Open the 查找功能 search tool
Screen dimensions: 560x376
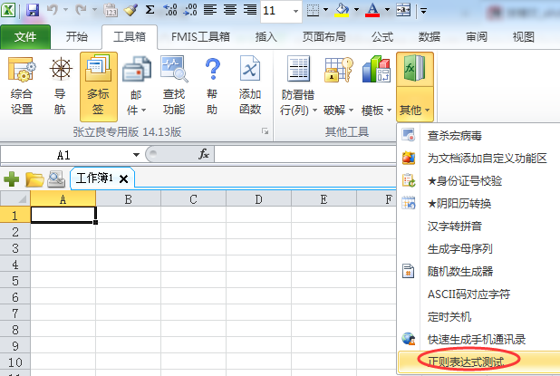tap(173, 86)
